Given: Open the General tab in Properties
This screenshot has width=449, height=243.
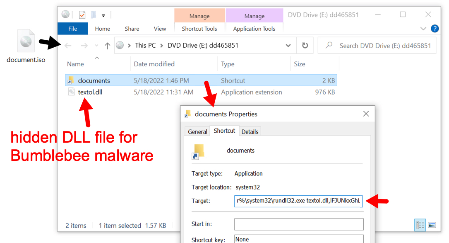Looking at the screenshot, I should [x=197, y=132].
